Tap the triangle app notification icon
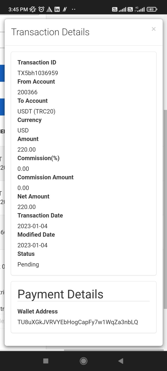Viewport: 167px width, 371px height. pos(49,9)
